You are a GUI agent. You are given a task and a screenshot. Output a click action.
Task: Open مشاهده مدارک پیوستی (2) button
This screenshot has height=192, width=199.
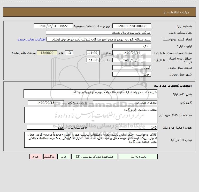[x=95, y=156]
